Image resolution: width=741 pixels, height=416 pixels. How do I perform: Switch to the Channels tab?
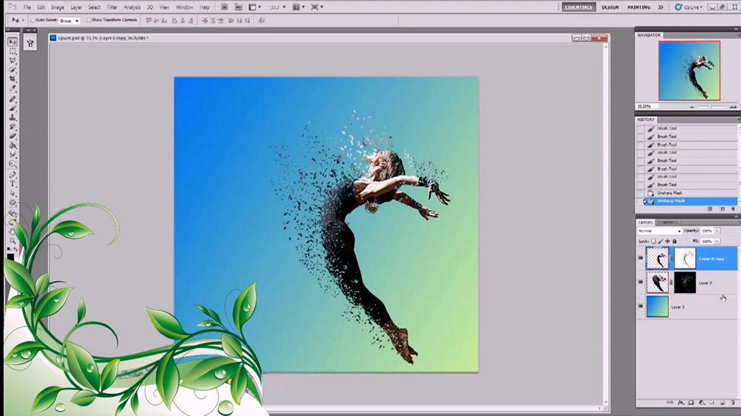[x=668, y=222]
